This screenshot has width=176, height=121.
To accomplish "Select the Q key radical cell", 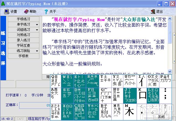I will point(56,81).
